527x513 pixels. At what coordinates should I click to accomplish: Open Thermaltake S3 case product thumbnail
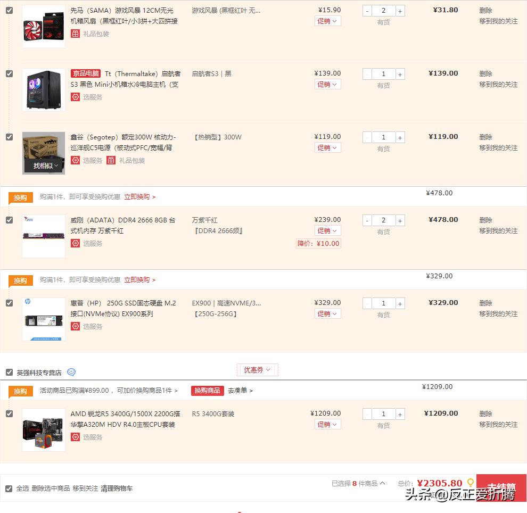click(44, 90)
